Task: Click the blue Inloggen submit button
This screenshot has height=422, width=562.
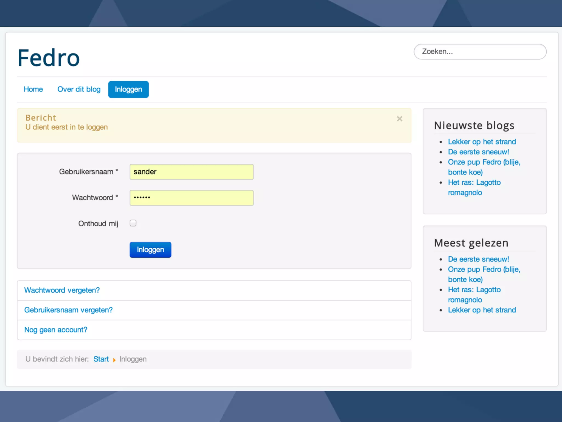Action: tap(150, 249)
